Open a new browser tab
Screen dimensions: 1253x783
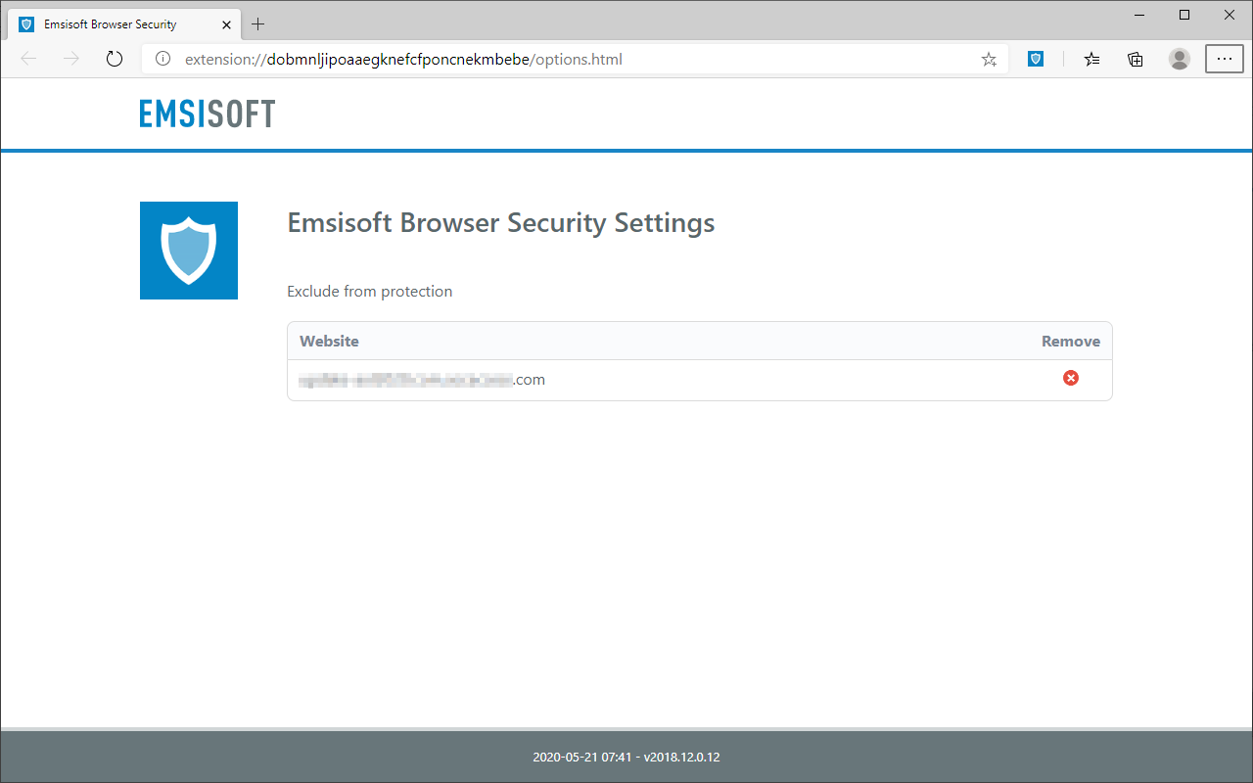(258, 24)
